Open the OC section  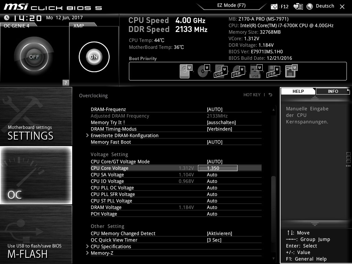pos(36,175)
